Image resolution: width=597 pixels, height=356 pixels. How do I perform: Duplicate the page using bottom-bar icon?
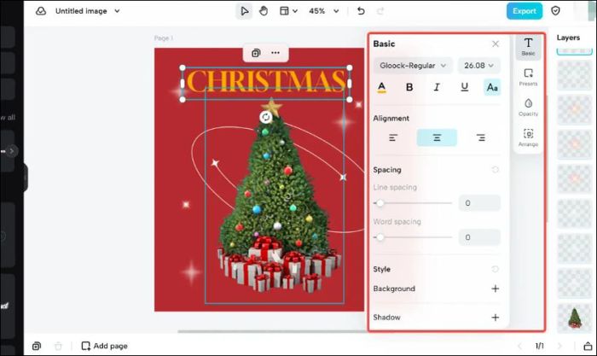click(37, 346)
